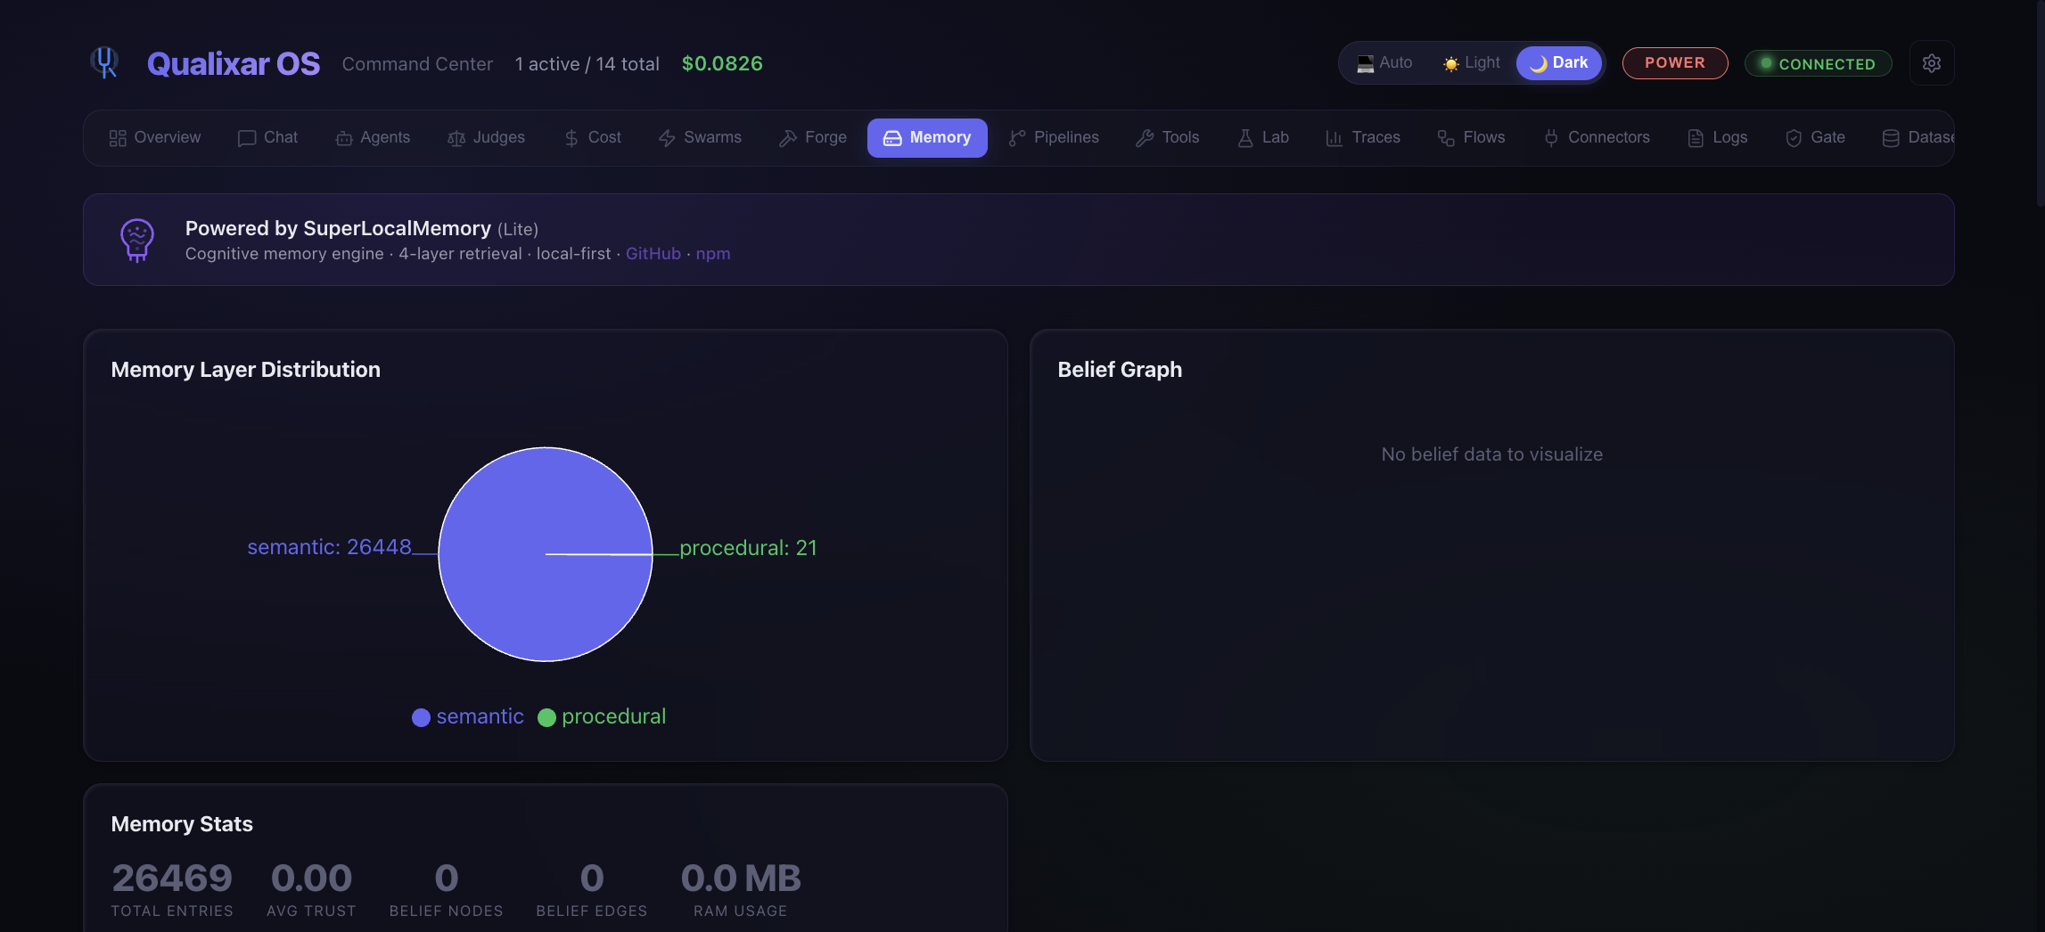Image resolution: width=2045 pixels, height=932 pixels.
Task: Click the Gate shield icon
Action: [1794, 138]
